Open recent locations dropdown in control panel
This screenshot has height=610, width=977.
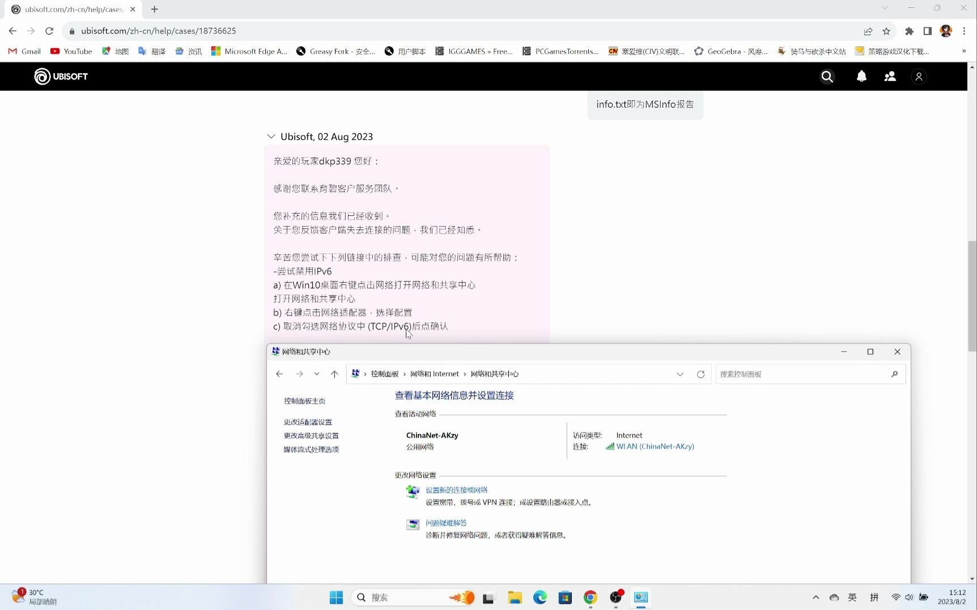coord(317,374)
